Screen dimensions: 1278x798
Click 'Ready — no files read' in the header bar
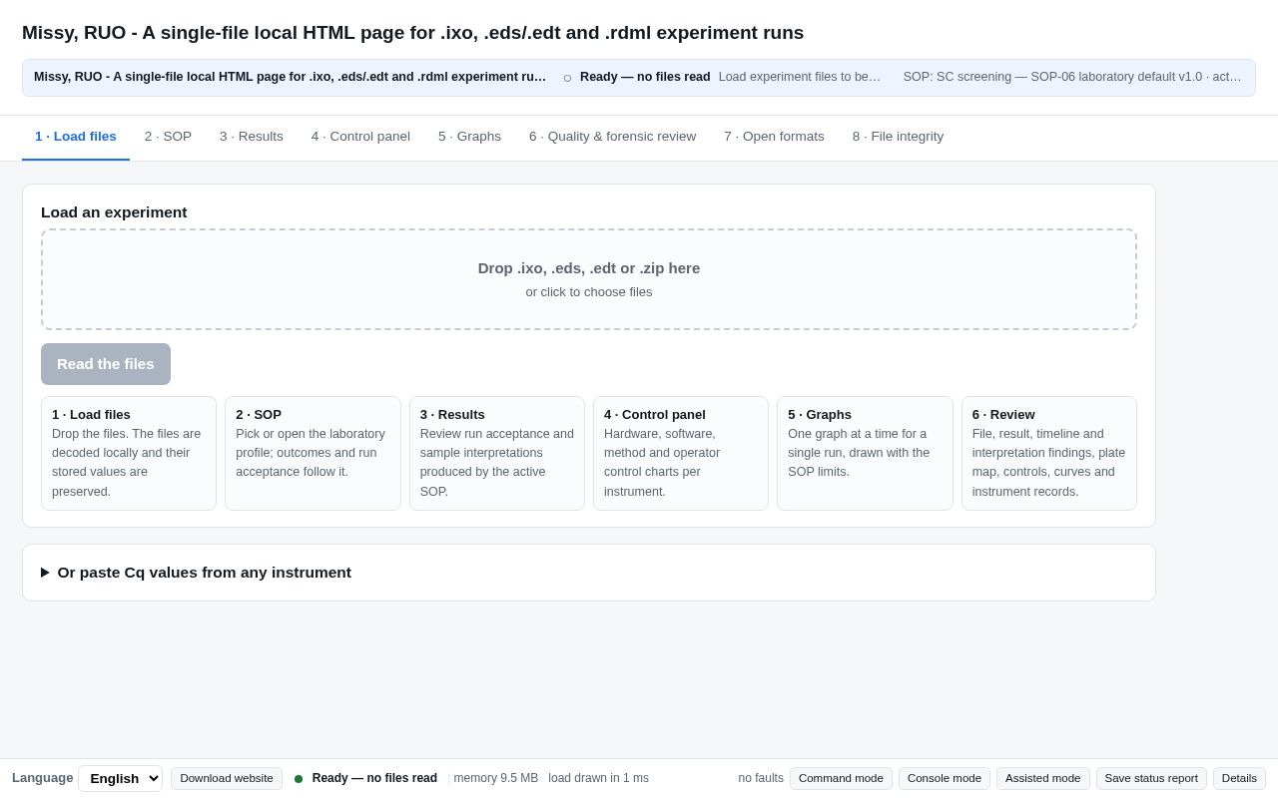pos(645,77)
